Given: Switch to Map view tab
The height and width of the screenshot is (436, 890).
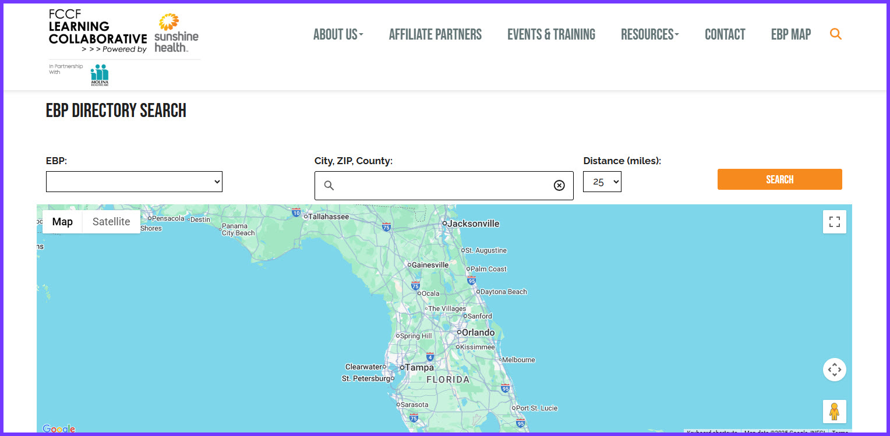Looking at the screenshot, I should point(62,222).
